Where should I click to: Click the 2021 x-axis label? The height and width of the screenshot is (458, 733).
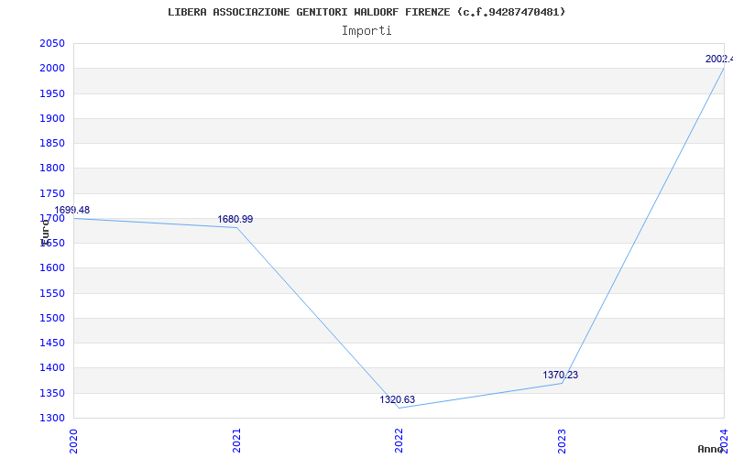coord(236,441)
